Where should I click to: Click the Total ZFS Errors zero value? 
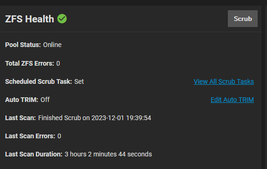pyautogui.click(x=58, y=63)
